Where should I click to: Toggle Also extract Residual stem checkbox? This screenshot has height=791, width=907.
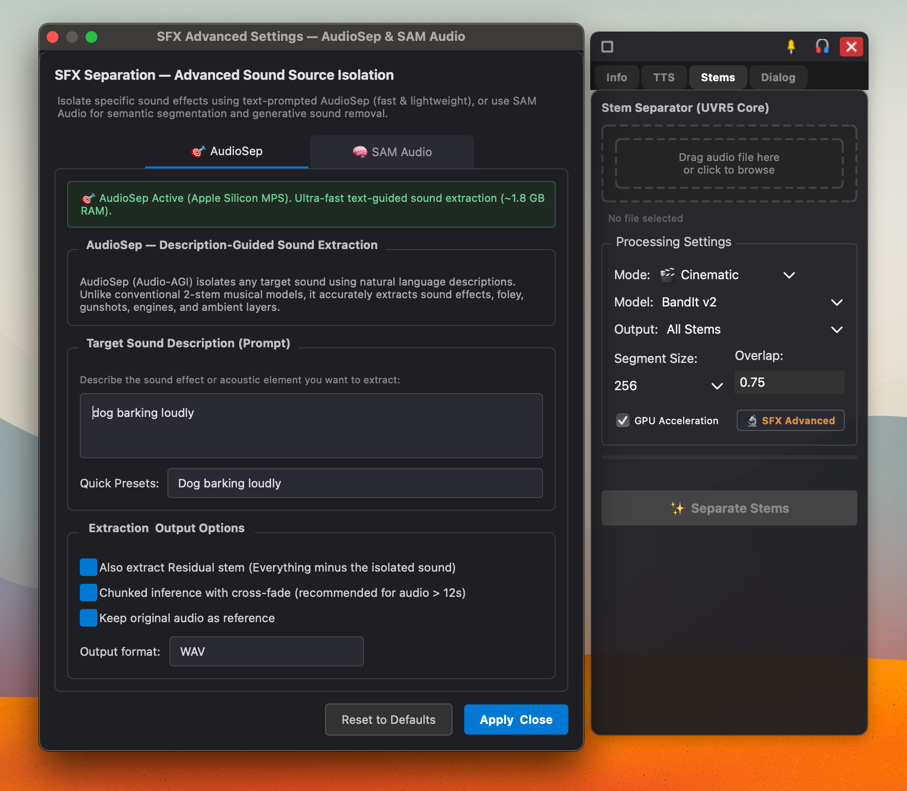pos(88,567)
